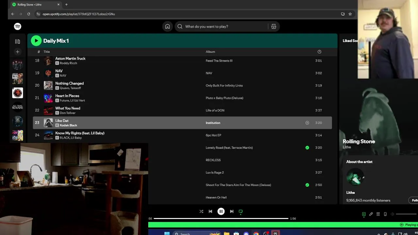Close the Rolling Stone • Lithe tab
Viewport: 418px width, 235px height.
pyautogui.click(x=58, y=5)
